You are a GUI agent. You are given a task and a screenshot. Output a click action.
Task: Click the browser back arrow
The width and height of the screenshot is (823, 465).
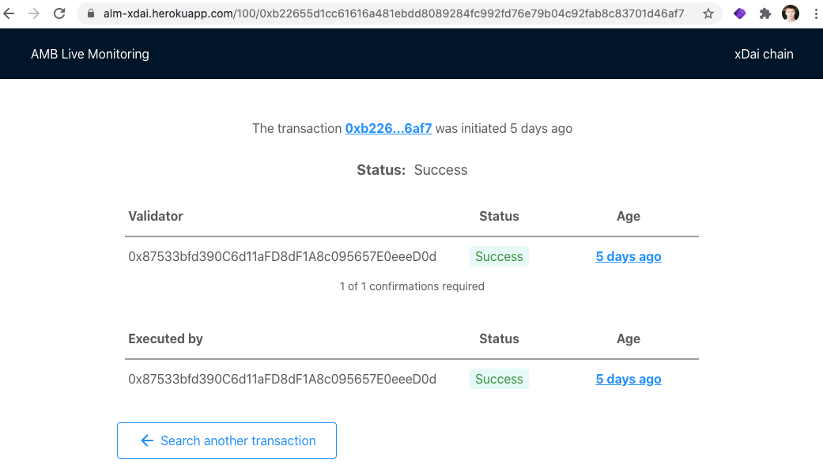[9, 13]
